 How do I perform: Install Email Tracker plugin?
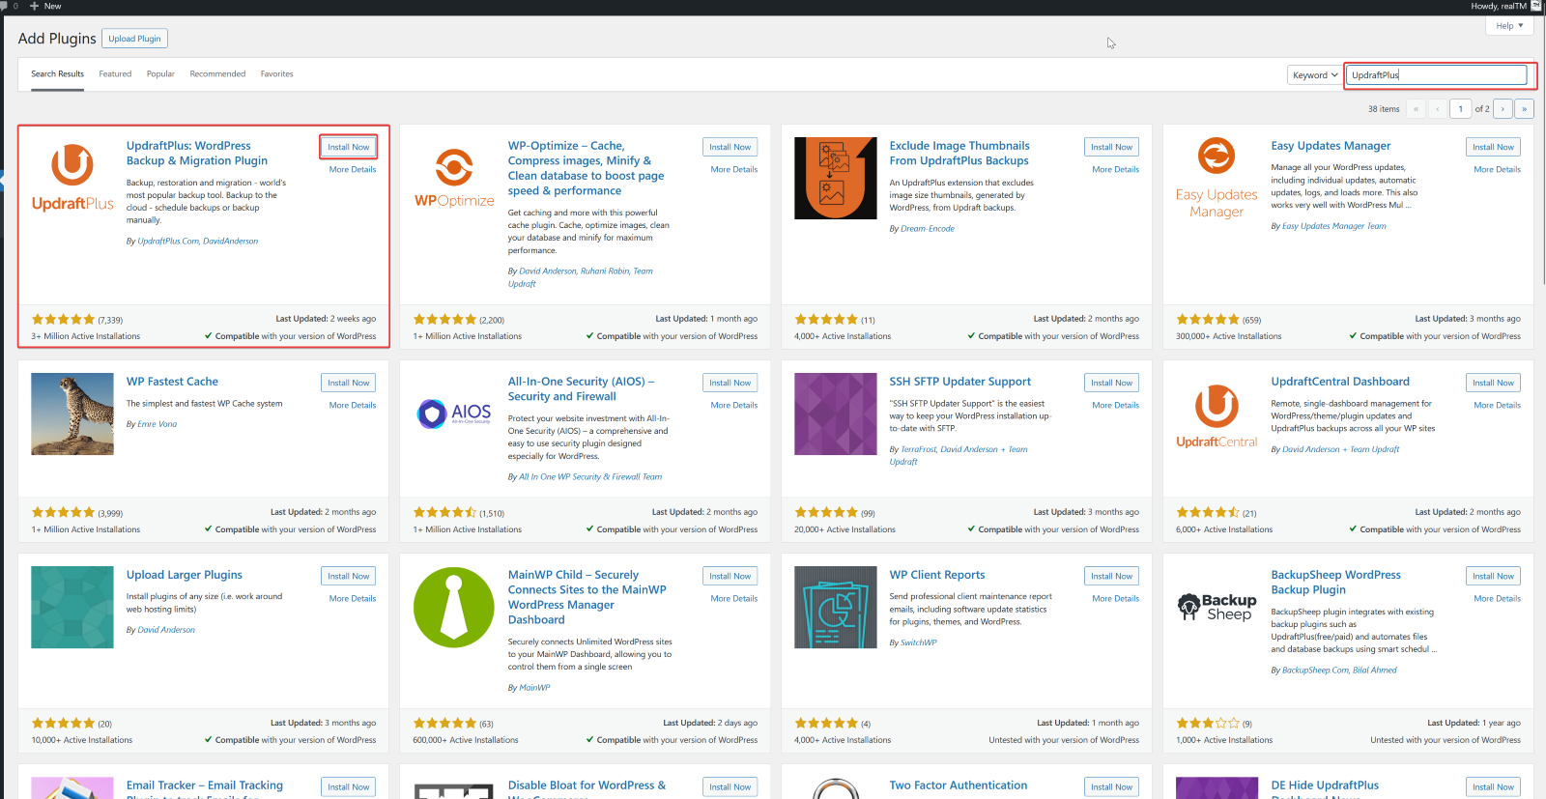pyautogui.click(x=348, y=786)
